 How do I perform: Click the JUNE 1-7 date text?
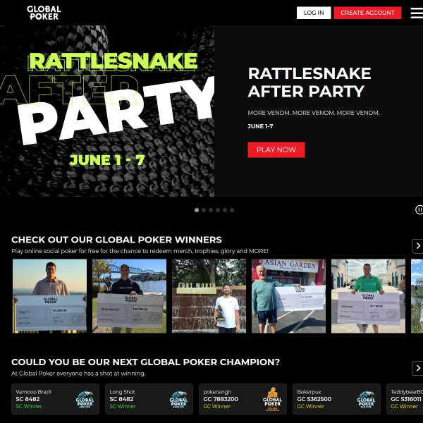260,126
